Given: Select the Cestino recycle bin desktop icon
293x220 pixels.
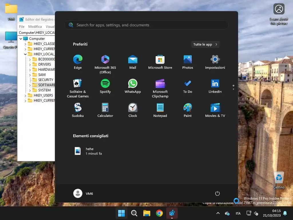Looking at the screenshot, I should 279,180.
